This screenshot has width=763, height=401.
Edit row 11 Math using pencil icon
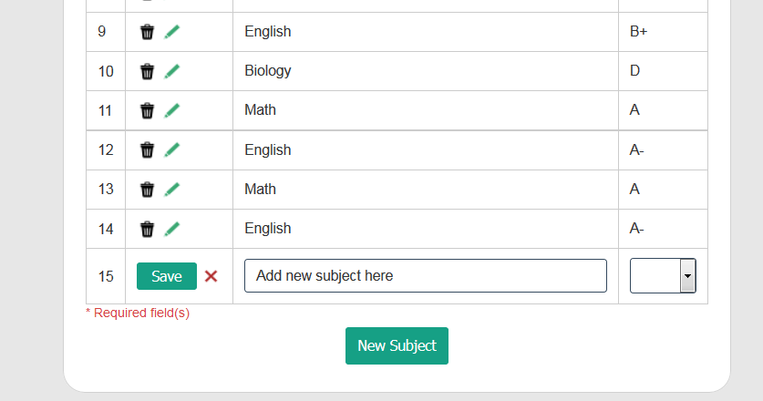[171, 110]
